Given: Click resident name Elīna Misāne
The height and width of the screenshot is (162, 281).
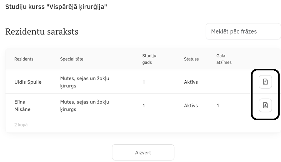Looking at the screenshot, I should (x=22, y=106).
